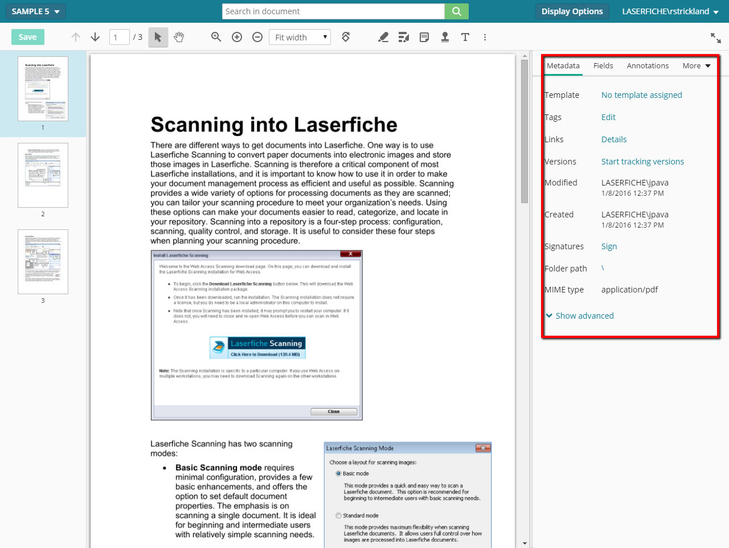Screen dimensions: 729x548
Task: Click the Template label
Action: pos(562,95)
